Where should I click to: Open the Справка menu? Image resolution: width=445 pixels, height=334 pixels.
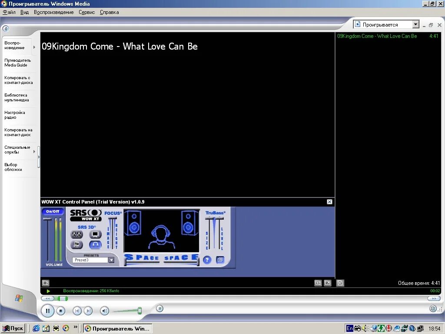pyautogui.click(x=109, y=12)
